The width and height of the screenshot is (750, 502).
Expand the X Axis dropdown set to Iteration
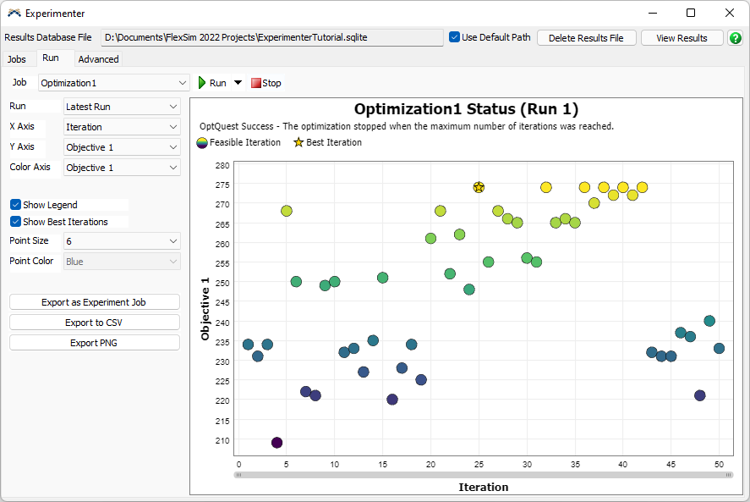point(123,127)
